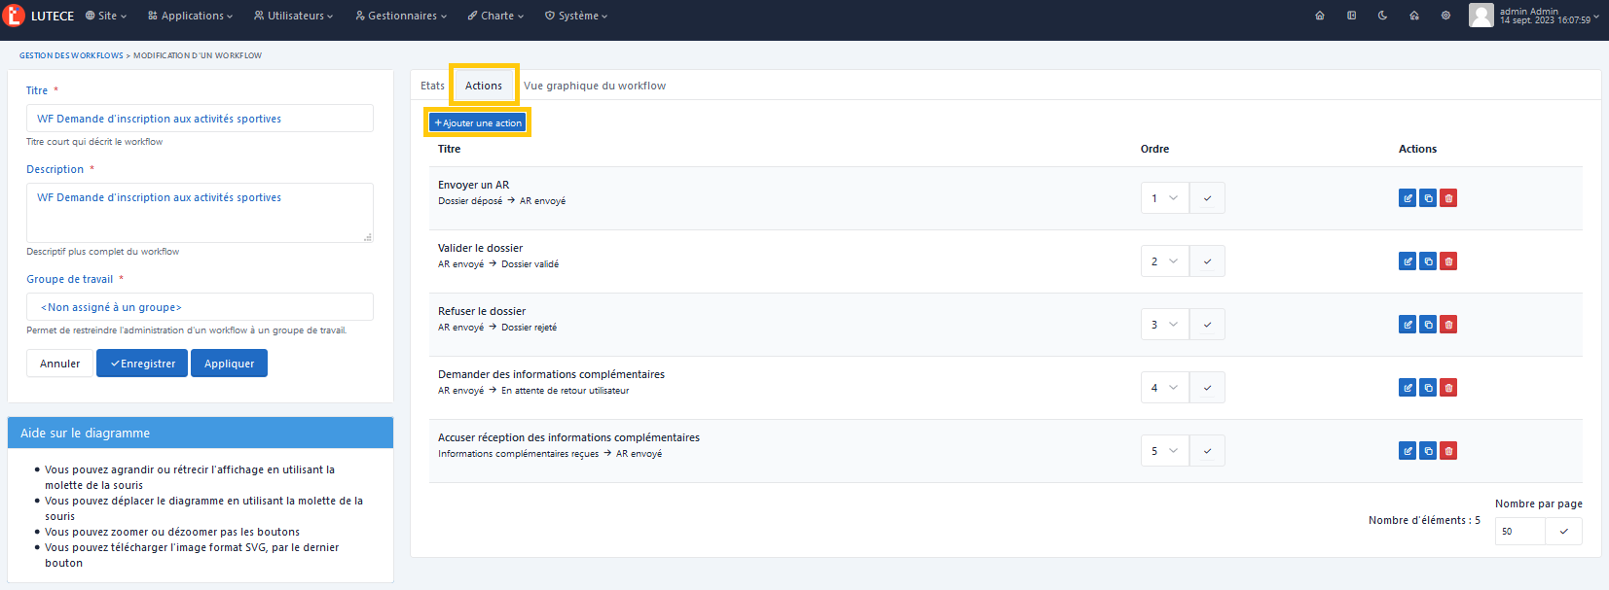The height and width of the screenshot is (590, 1609).
Task: Switch to 'Vue graphique du workflow' tab
Action: [x=595, y=86]
